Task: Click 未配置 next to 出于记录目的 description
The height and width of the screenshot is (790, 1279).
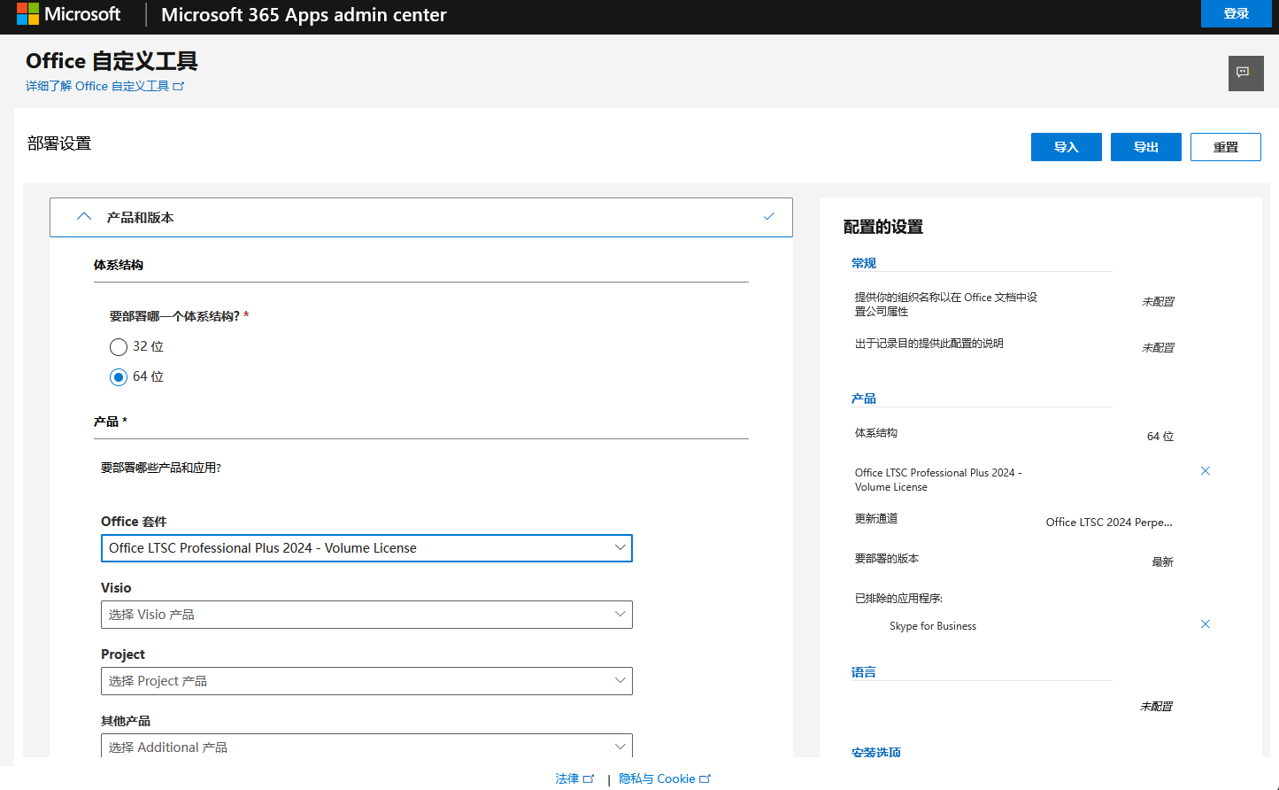Action: 1158,348
